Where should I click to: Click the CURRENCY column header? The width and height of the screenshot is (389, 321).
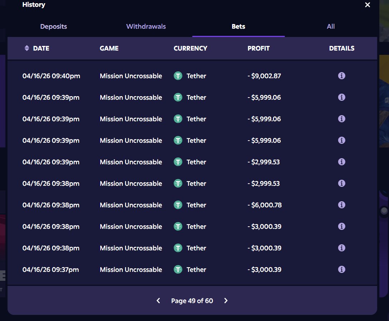point(190,48)
